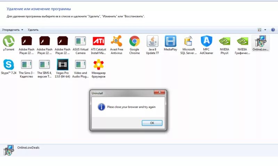The height and width of the screenshot is (166, 278).
Task: Click the OnlineLowDeals name in details pane
Action: tap(28, 148)
